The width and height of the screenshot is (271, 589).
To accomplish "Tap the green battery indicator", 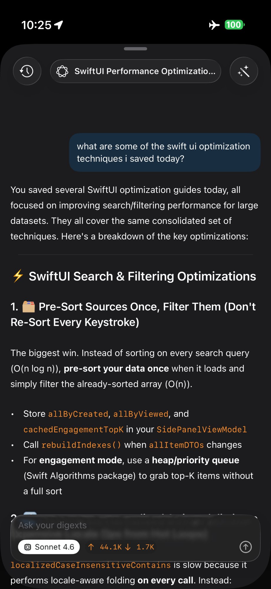I will coord(234,25).
